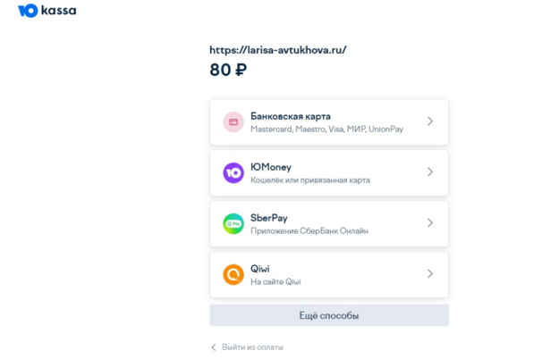Open the chevron on ЮMoney row
542x359 pixels.
click(430, 171)
